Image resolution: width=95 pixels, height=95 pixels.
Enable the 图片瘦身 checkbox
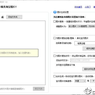(54, 22)
